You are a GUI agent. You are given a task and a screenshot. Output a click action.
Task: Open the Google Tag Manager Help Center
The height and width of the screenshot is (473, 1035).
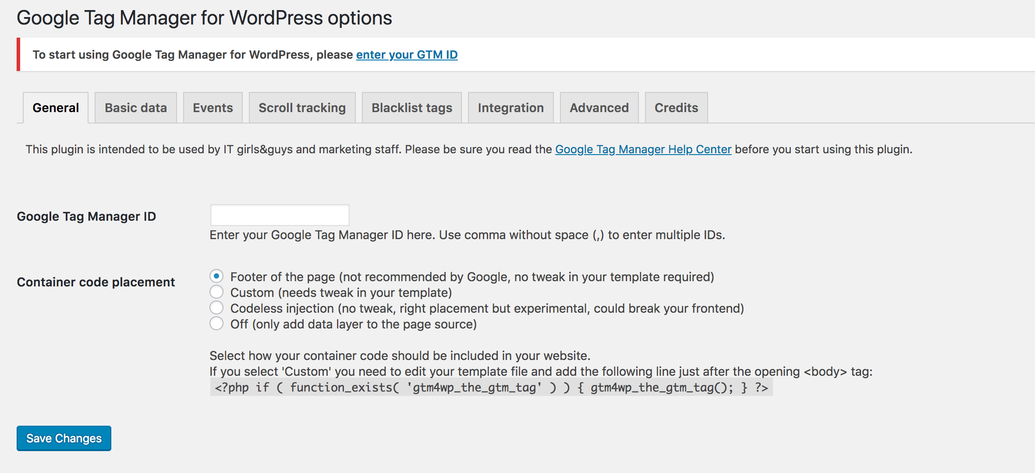pos(643,149)
